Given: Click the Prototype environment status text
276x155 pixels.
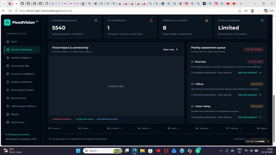Looking at the screenshot, I should (18, 134).
